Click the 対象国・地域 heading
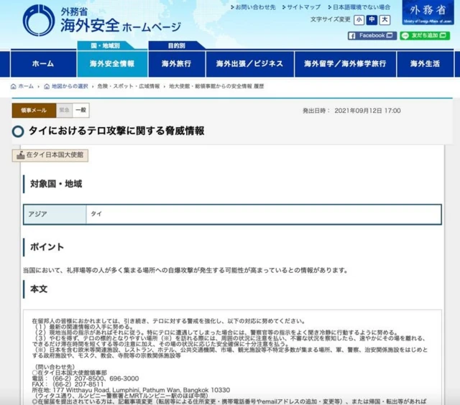Screen dimensions: 460x405 click(56, 184)
